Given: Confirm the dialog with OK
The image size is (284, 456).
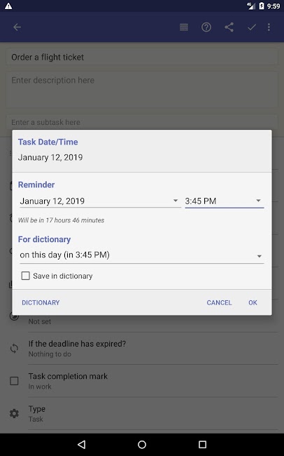Looking at the screenshot, I should tap(253, 302).
